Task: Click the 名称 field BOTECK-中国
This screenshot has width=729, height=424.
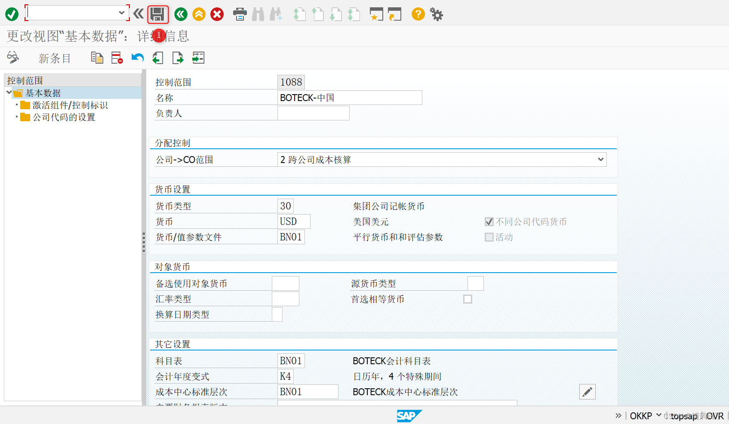Action: [x=350, y=98]
